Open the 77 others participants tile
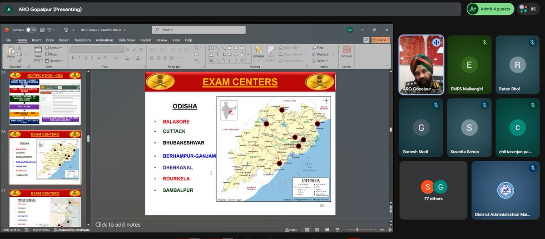 [432, 190]
